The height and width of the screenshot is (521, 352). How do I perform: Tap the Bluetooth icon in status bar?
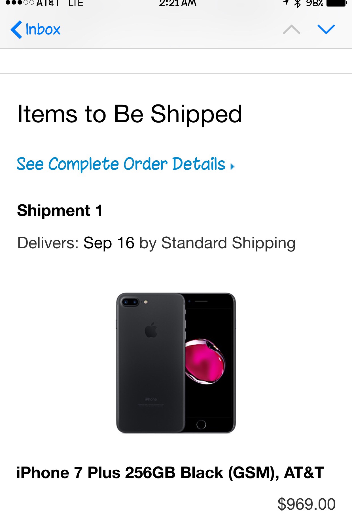[298, 3]
